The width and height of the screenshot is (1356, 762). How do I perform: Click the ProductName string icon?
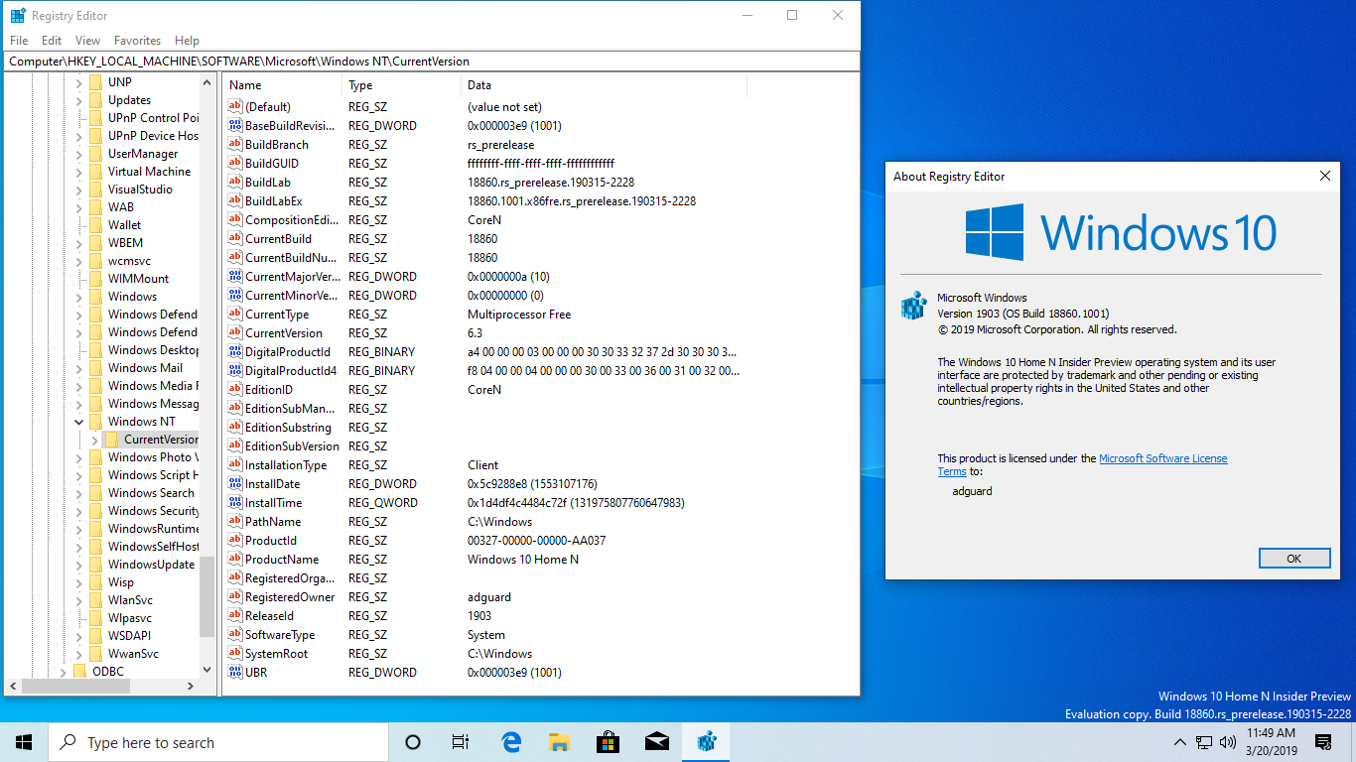(235, 559)
